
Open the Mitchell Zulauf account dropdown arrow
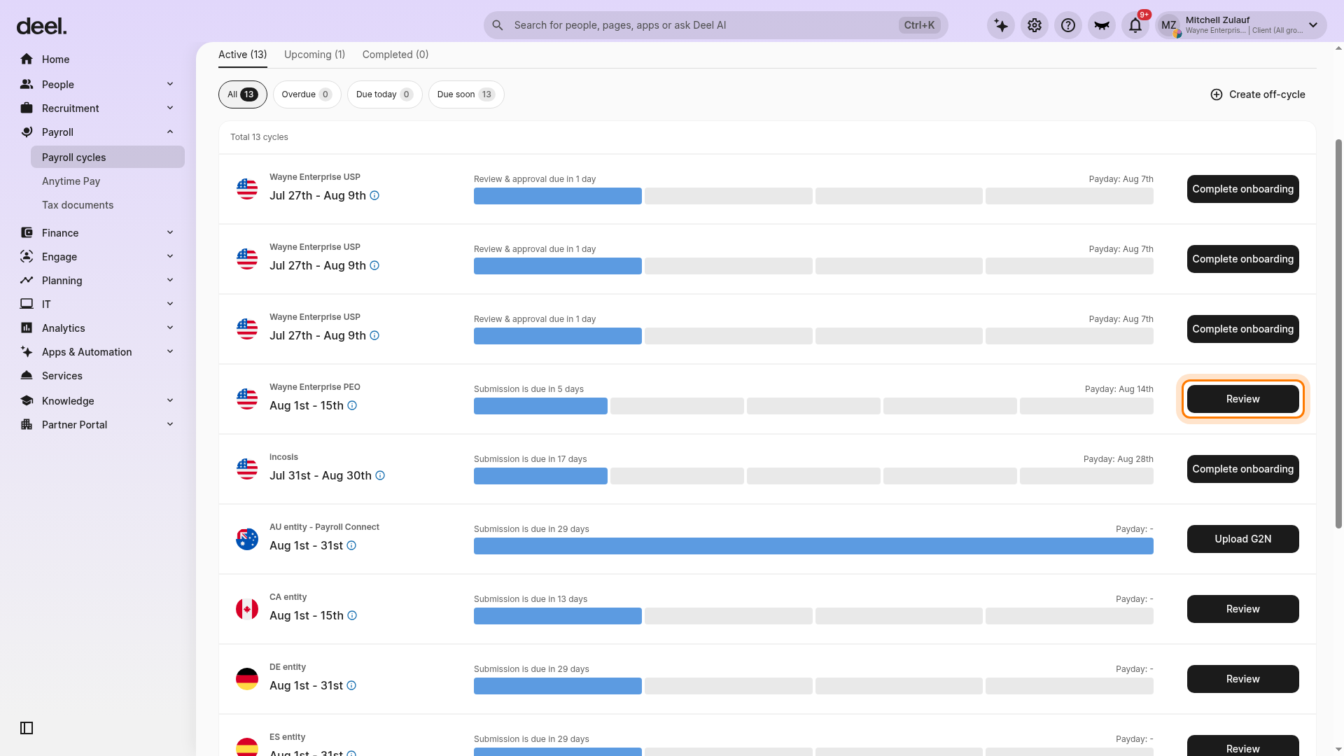click(1313, 26)
